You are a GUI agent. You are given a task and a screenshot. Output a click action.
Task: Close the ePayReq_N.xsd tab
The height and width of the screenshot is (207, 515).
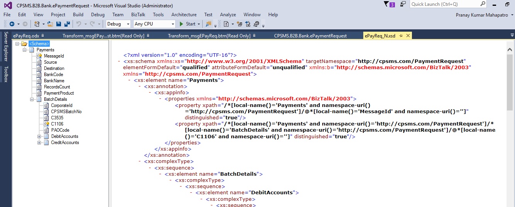[408, 36]
